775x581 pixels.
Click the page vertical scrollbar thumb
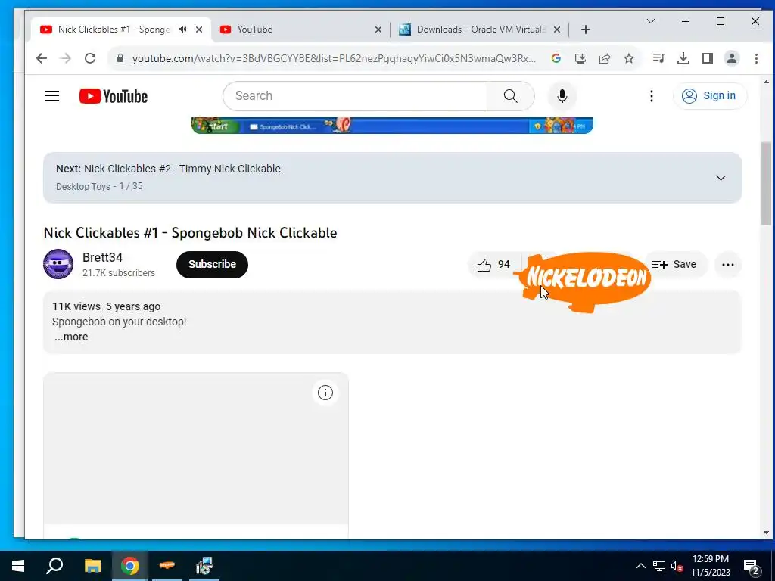pyautogui.click(x=766, y=183)
